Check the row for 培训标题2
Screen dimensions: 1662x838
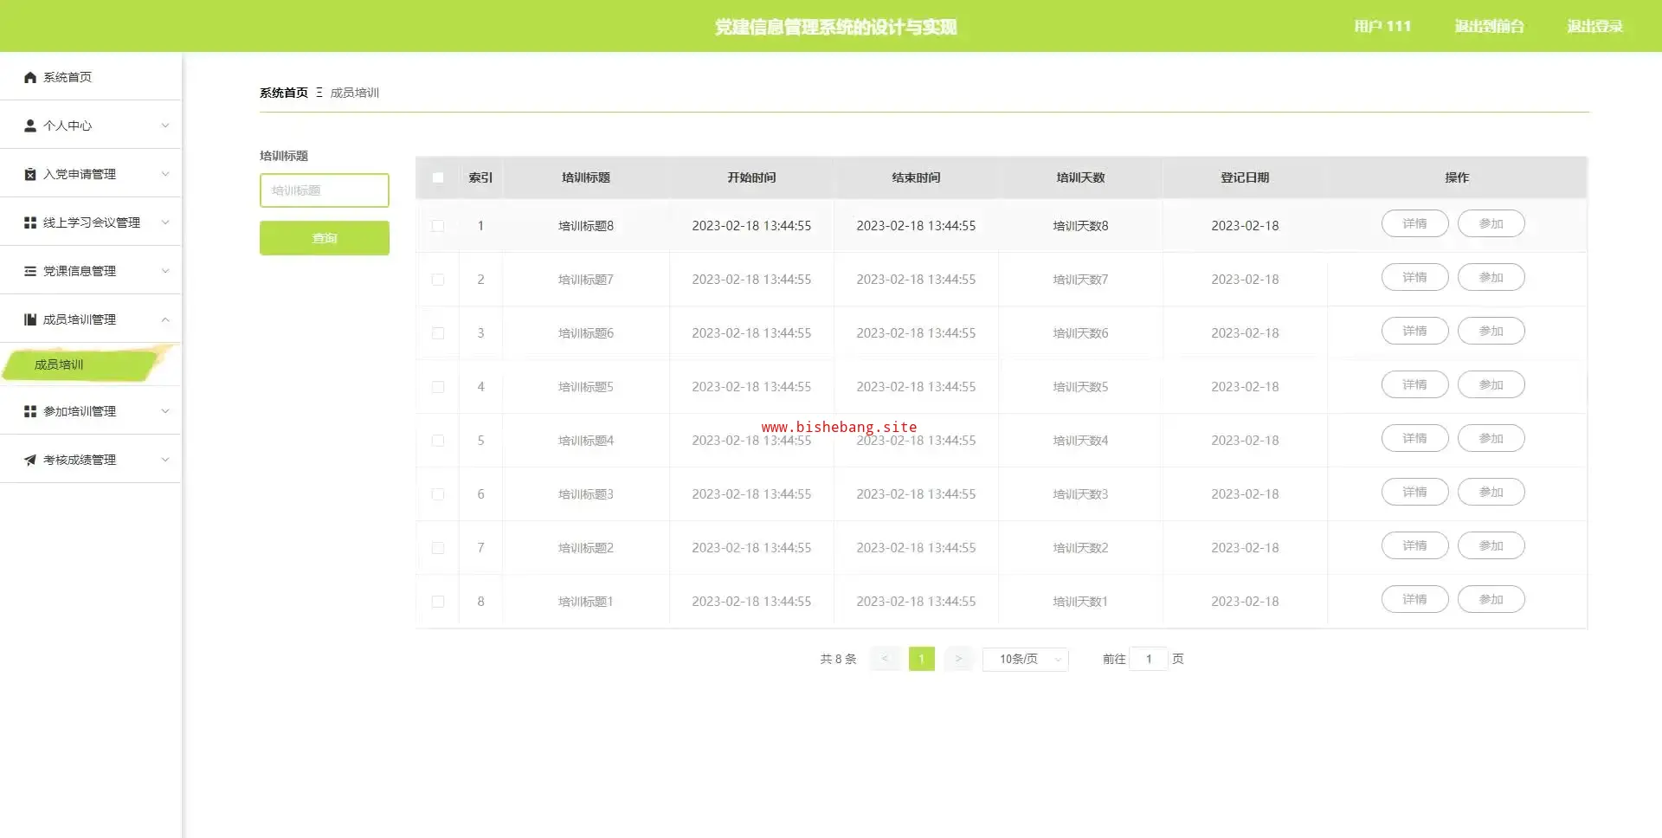click(438, 548)
